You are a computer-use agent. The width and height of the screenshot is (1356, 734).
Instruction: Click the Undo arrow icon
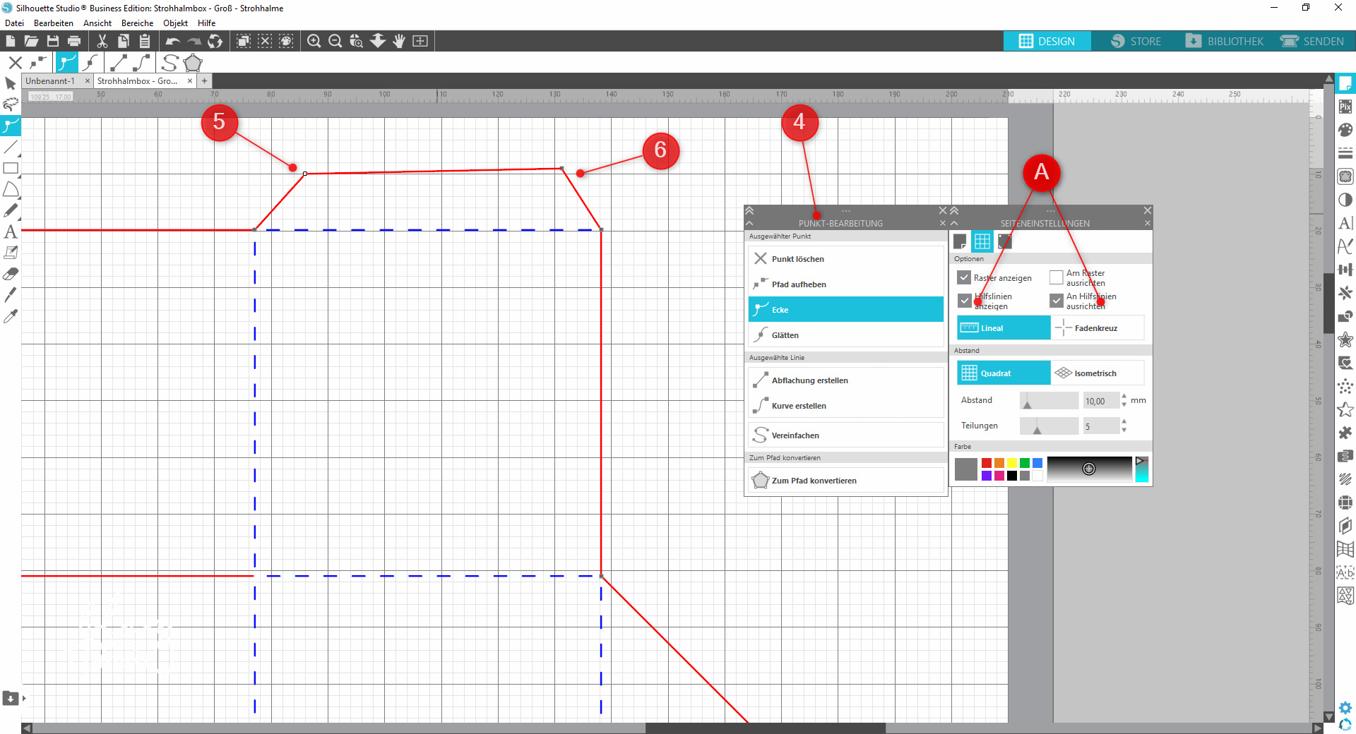(172, 42)
